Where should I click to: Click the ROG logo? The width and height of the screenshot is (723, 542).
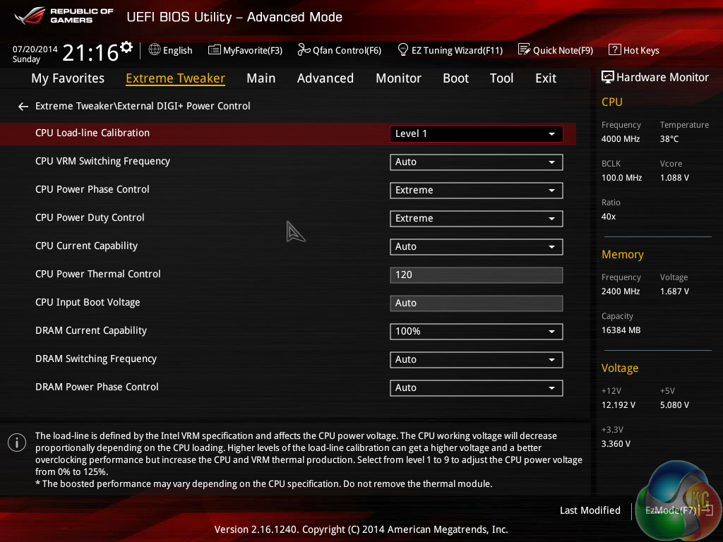(30, 16)
